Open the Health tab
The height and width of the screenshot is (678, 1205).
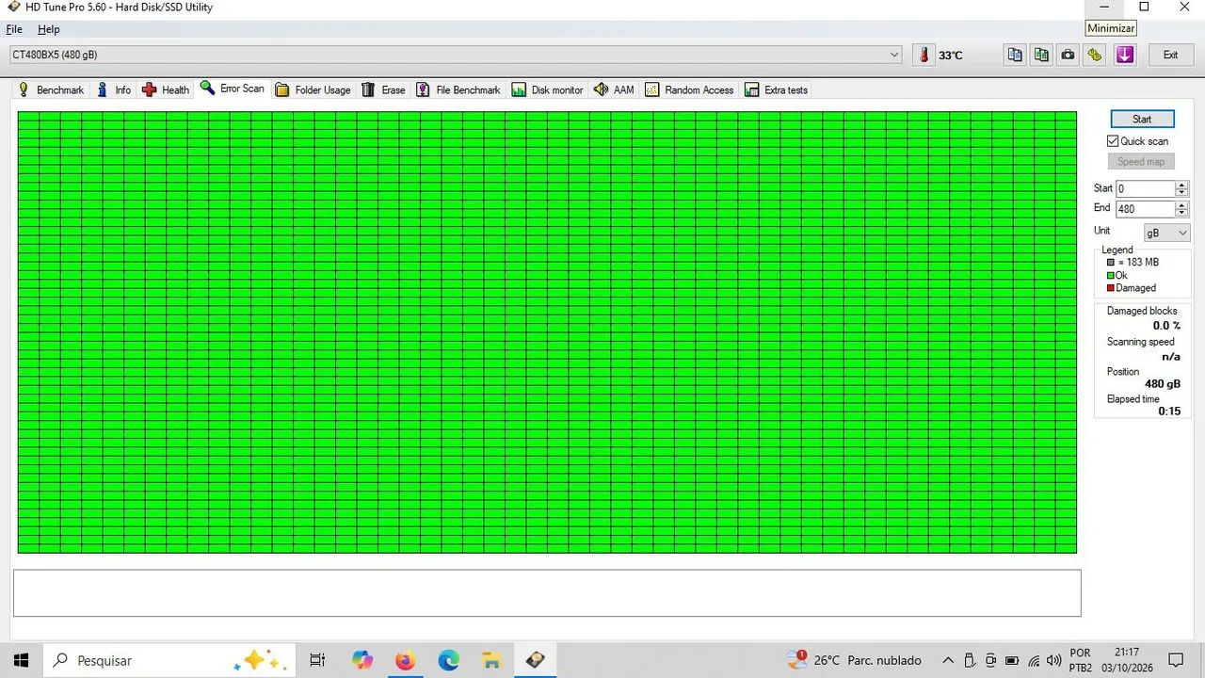(x=166, y=89)
